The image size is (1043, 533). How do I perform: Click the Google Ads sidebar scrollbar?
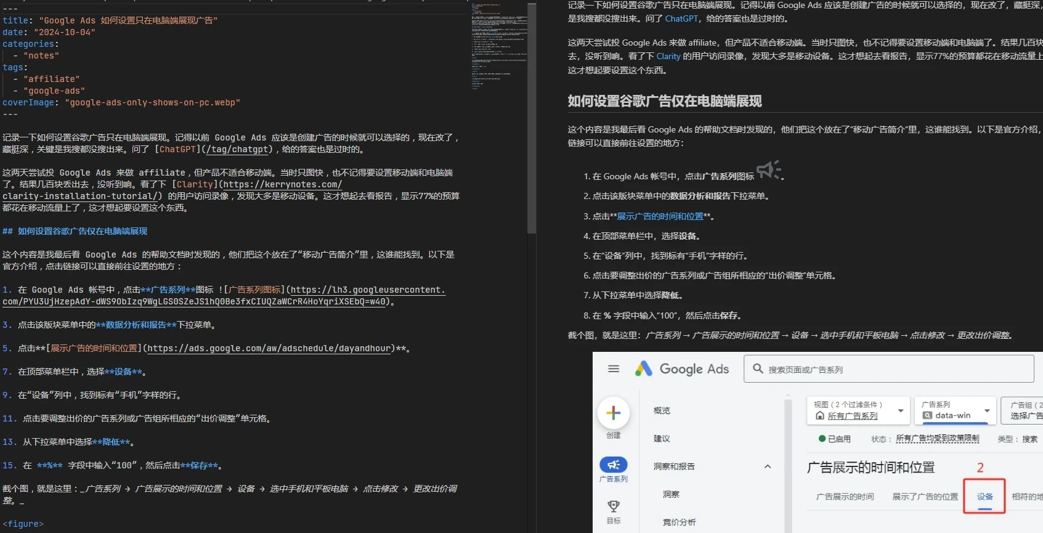pos(788,465)
